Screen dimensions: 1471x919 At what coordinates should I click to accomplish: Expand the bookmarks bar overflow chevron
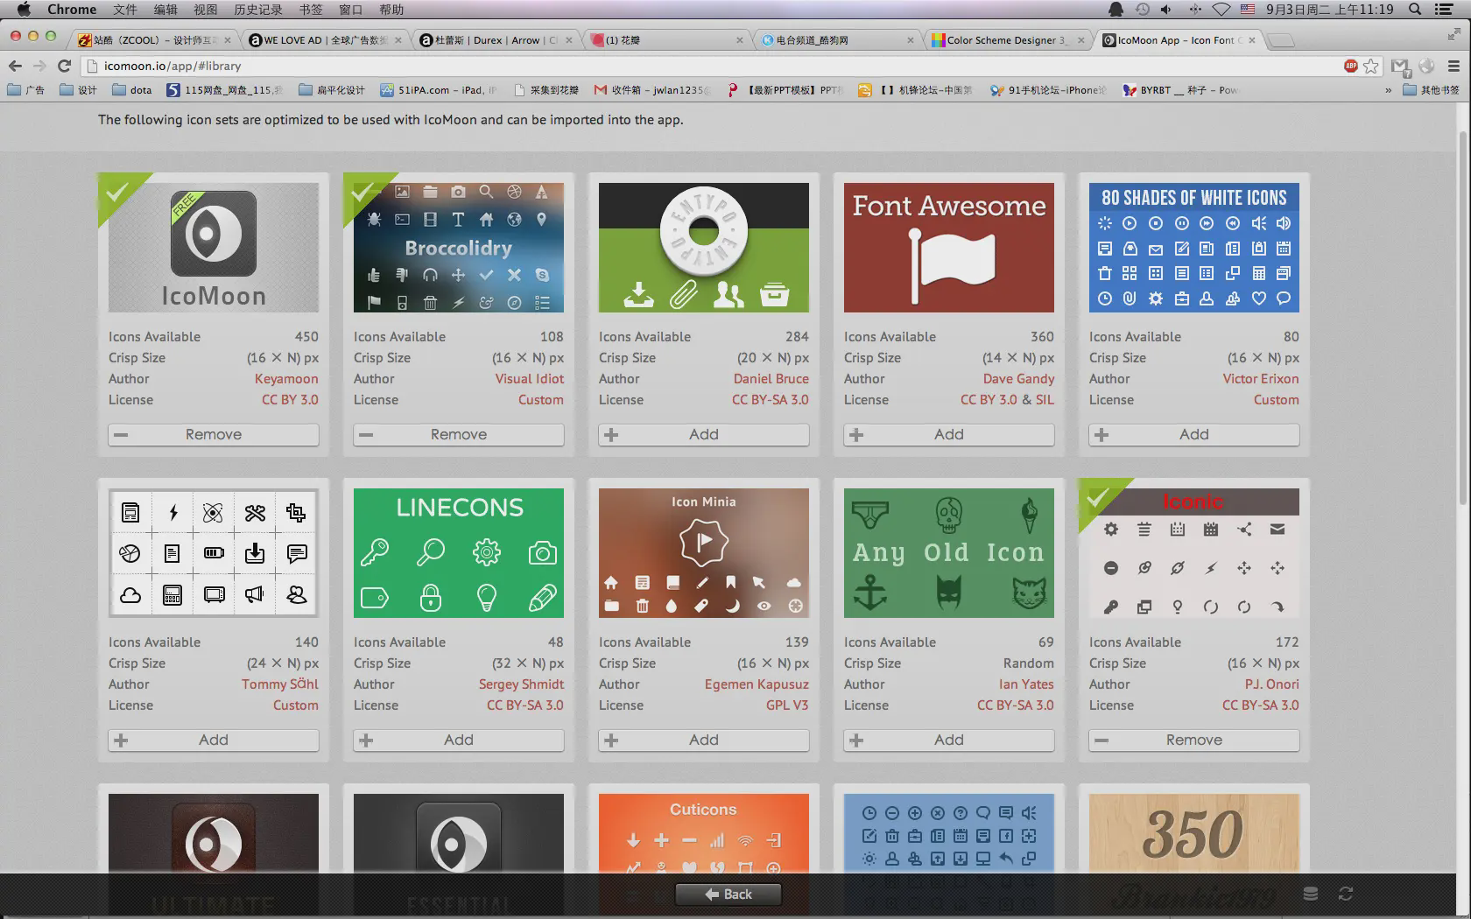click(x=1388, y=90)
